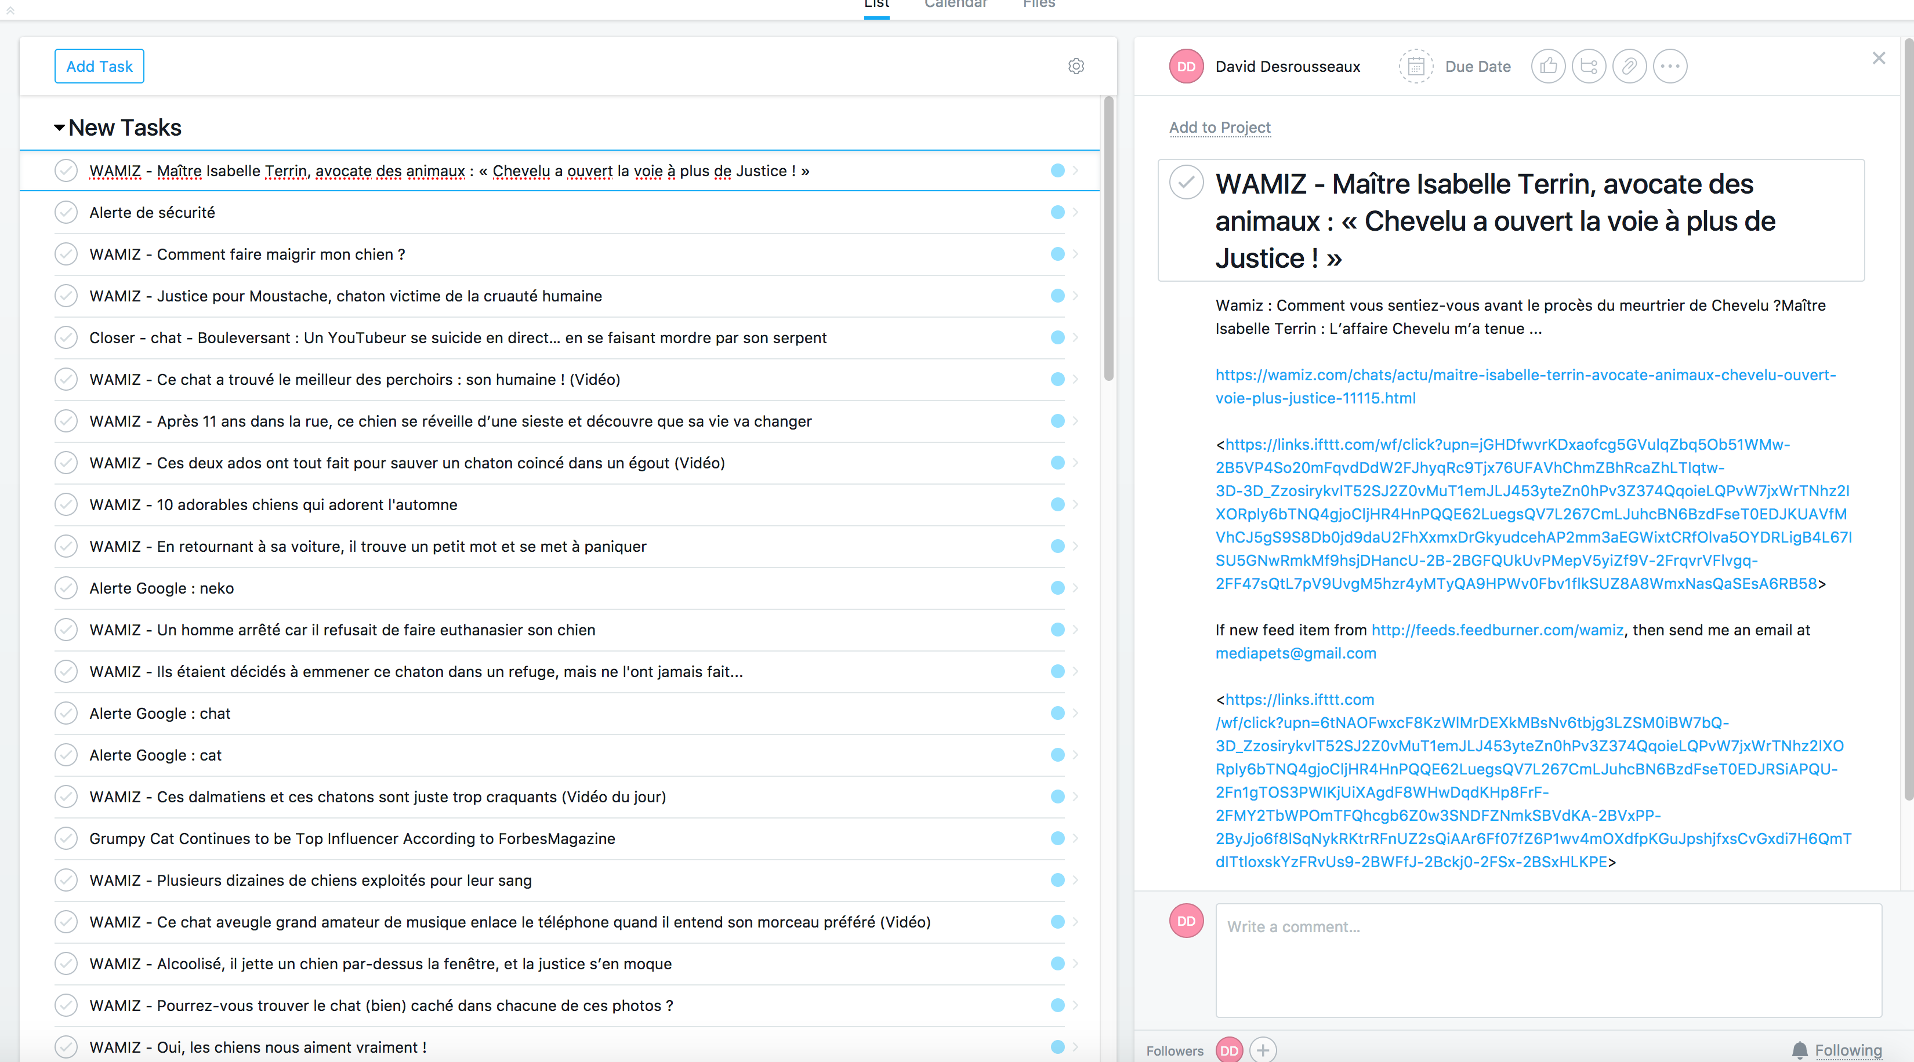Select task Ce chat a trouvé le meilleur
The height and width of the screenshot is (1062, 1914).
pos(354,380)
